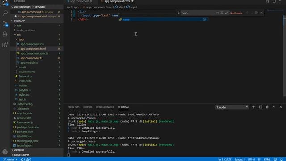Toggle Use Regular Expression in find

pyautogui.click(x=227, y=13)
